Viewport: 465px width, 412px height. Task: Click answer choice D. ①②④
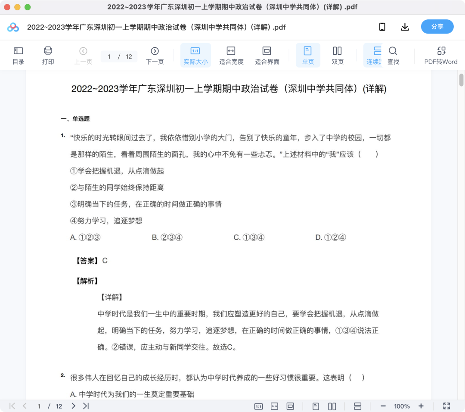point(331,237)
